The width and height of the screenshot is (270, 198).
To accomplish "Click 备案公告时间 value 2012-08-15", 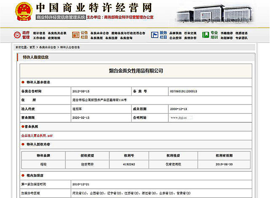I will pos(81,91).
